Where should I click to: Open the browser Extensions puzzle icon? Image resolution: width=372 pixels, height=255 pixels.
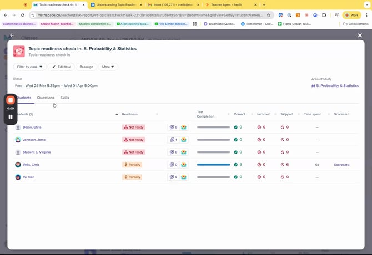[324, 15]
